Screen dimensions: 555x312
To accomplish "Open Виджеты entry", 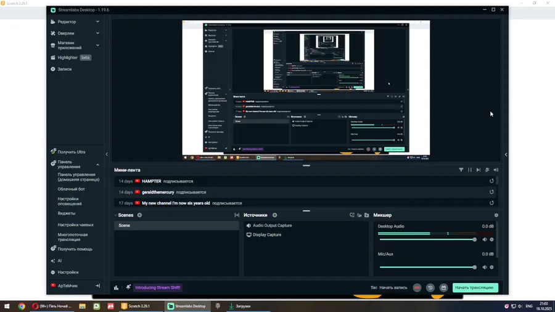I will pos(66,213).
